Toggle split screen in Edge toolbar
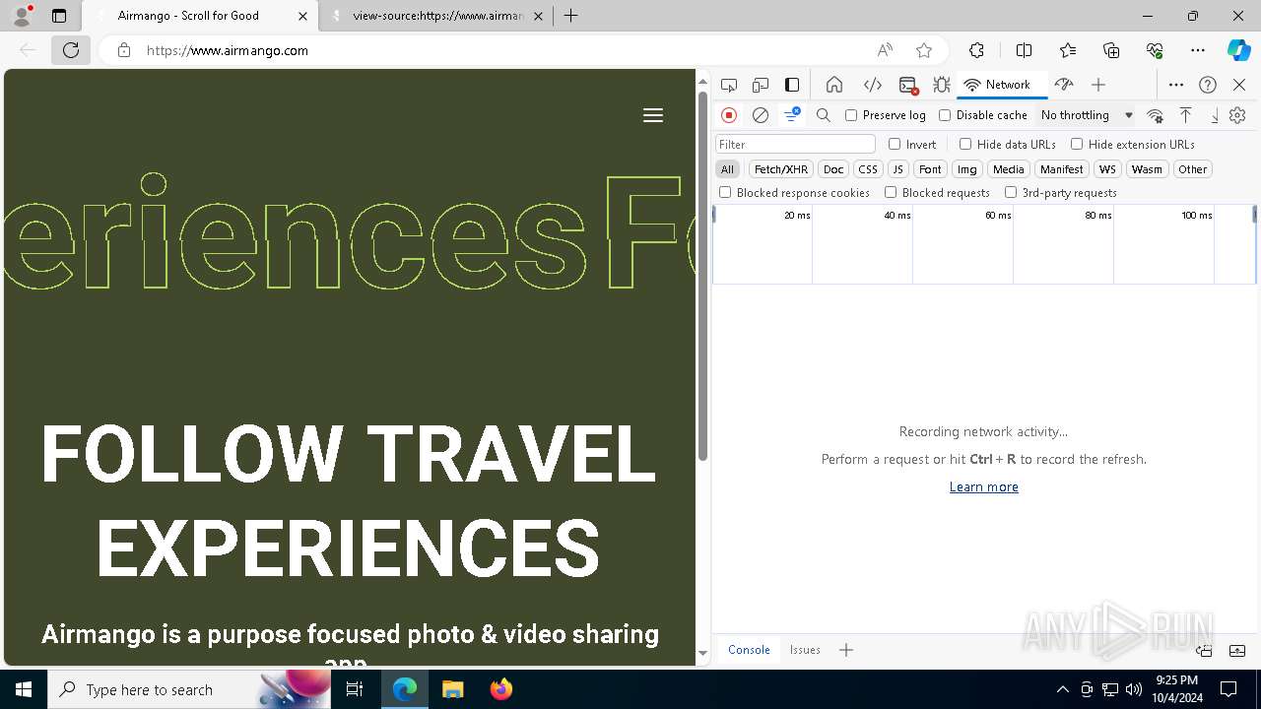Image resolution: width=1261 pixels, height=709 pixels. coord(1024,50)
